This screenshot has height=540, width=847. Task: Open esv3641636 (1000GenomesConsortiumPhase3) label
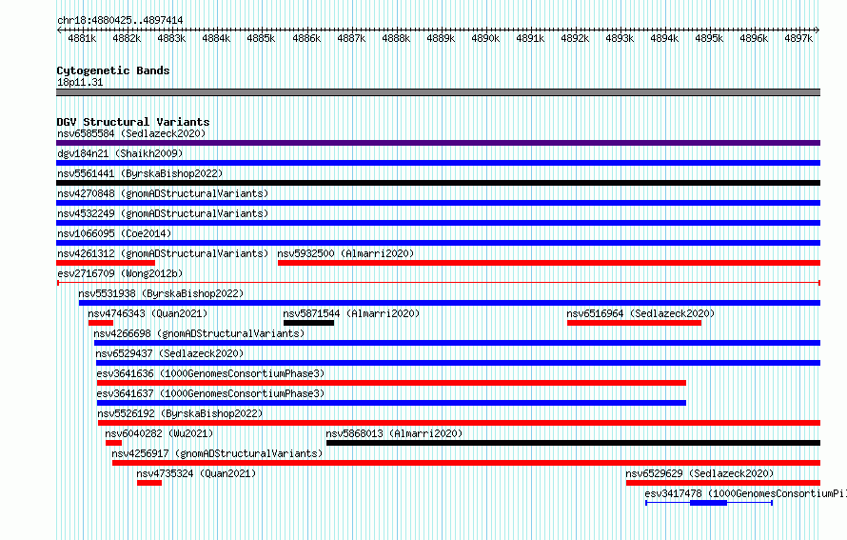pyautogui.click(x=210, y=373)
